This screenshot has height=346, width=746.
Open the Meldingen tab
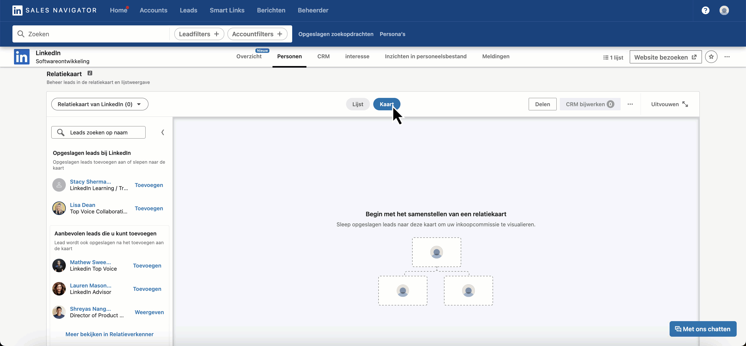(496, 56)
